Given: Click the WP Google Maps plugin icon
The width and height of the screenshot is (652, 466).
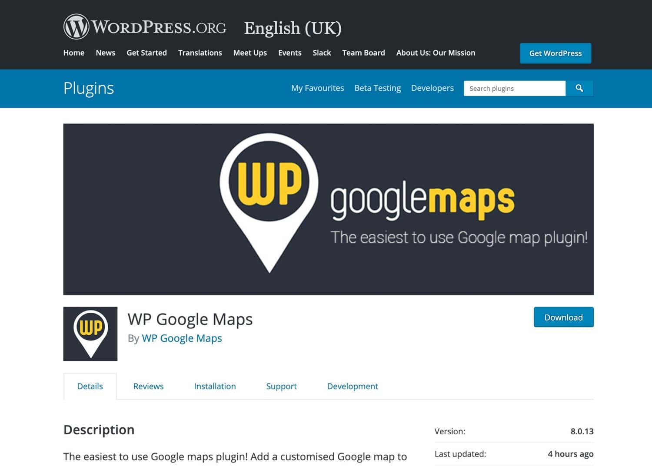Looking at the screenshot, I should coord(90,334).
